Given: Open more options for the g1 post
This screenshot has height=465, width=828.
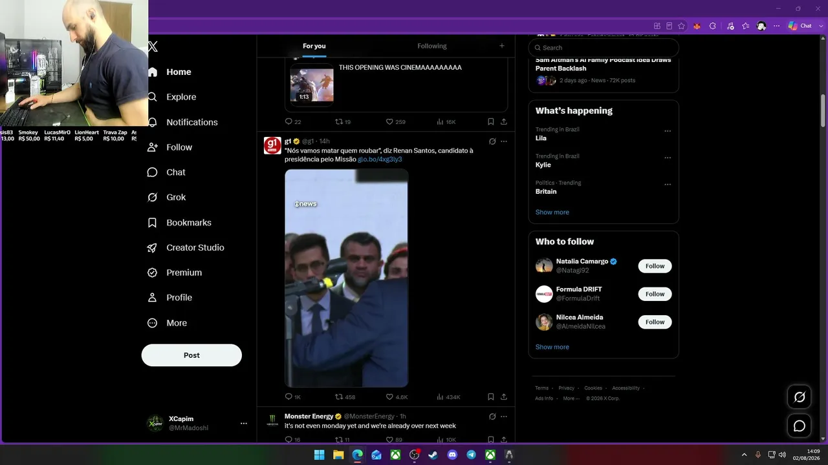Looking at the screenshot, I should 504,141.
